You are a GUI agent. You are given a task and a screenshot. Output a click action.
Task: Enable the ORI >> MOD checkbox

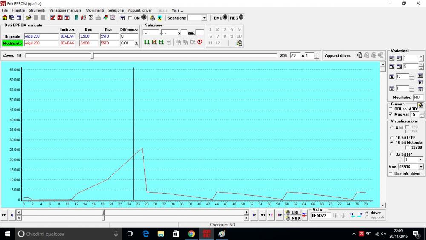click(x=391, y=109)
